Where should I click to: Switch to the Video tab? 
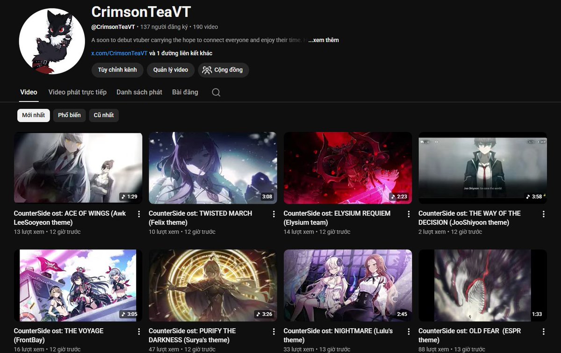click(x=29, y=92)
